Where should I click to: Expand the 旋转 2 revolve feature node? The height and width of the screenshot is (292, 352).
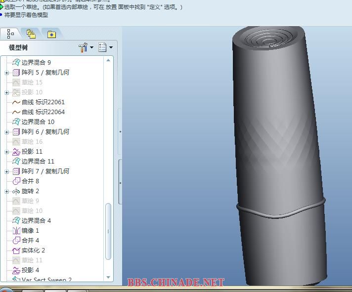[x=7, y=191]
